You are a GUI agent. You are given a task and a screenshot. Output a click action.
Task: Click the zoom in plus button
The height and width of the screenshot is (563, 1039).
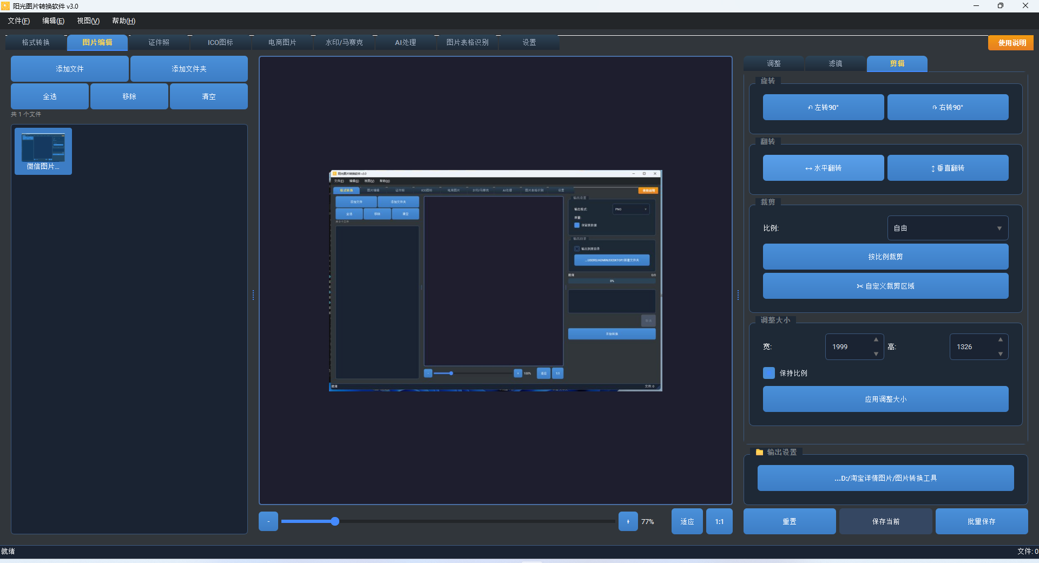click(628, 521)
